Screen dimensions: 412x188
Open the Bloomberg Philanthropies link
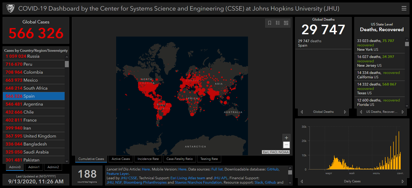[145, 182]
